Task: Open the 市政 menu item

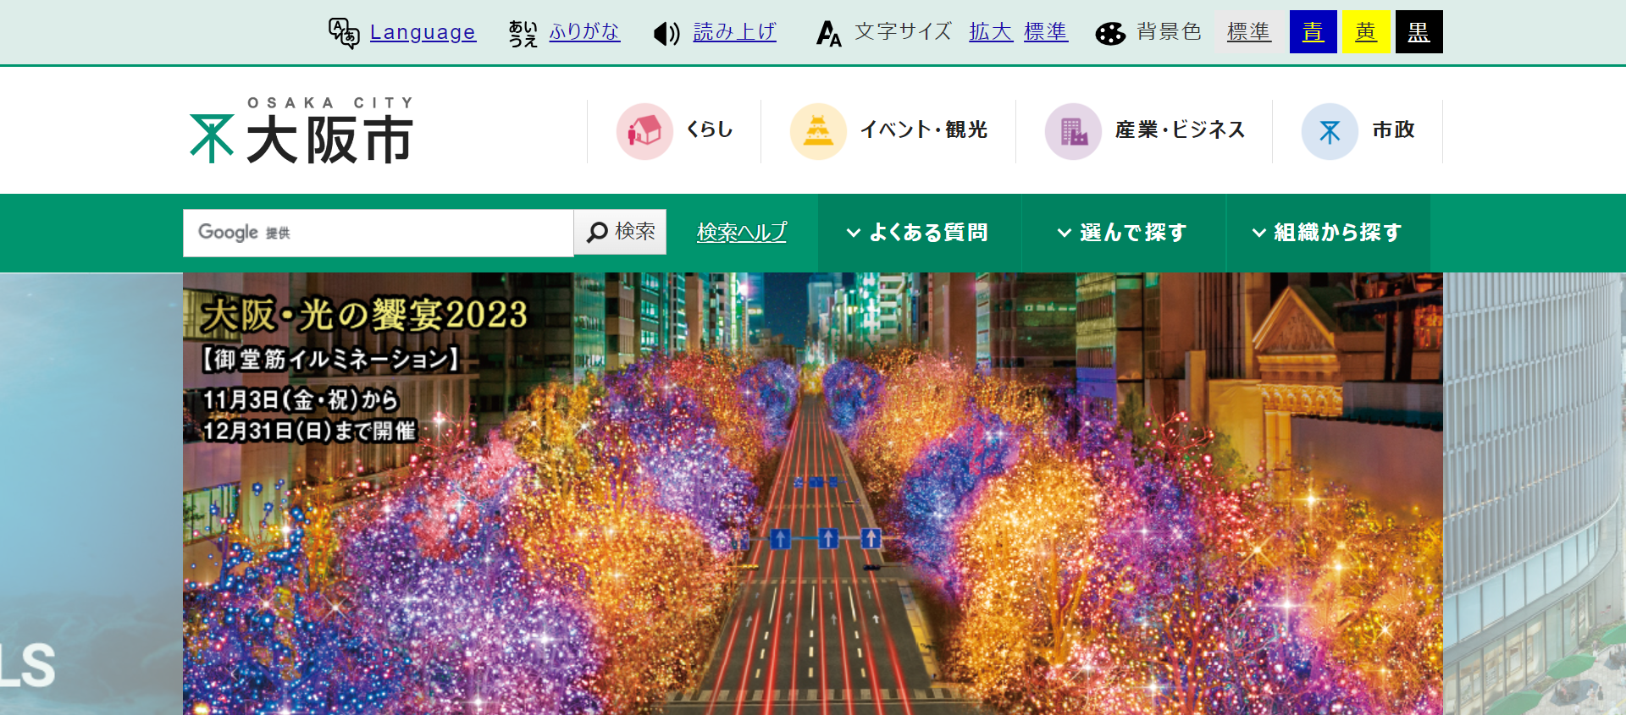Action: click(1394, 129)
